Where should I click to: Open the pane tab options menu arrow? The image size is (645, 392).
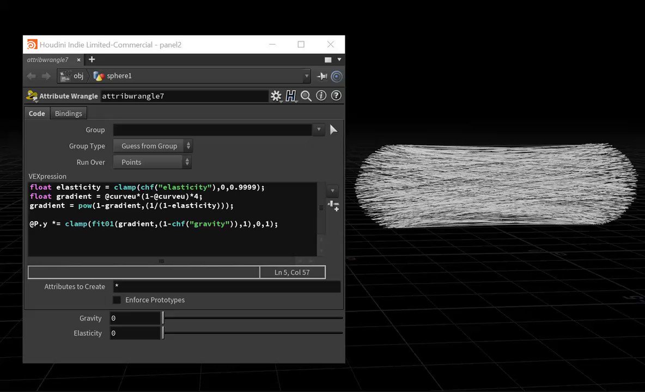tap(339, 59)
